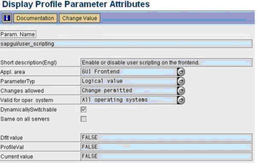Toggle the DynamicallySwitchable checkbox
Image resolution: width=257 pixels, height=163 pixels.
[x=83, y=110]
